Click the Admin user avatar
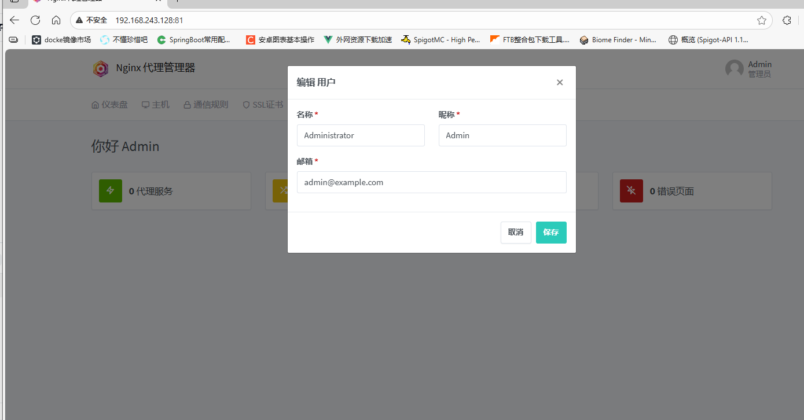Screen dimensions: 804x420 [735, 69]
